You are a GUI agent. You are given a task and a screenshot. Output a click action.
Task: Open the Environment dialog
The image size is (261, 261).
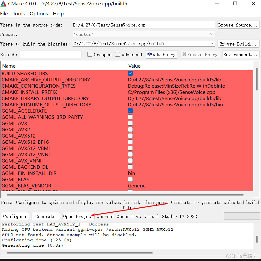[241, 54]
